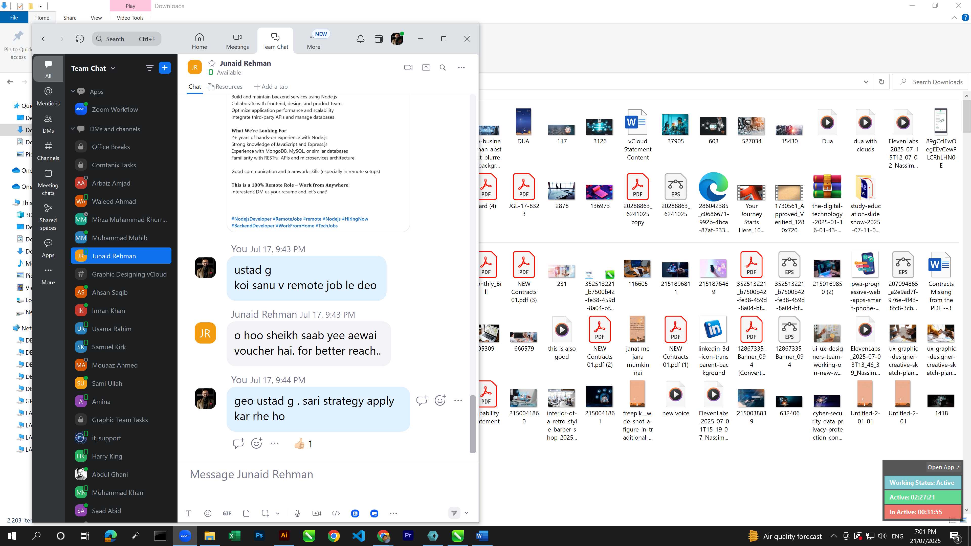Collapse the DMs and channels section

coord(73,128)
